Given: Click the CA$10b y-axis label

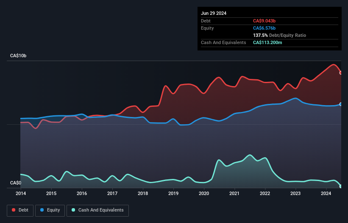Looking at the screenshot, I should [18, 56].
